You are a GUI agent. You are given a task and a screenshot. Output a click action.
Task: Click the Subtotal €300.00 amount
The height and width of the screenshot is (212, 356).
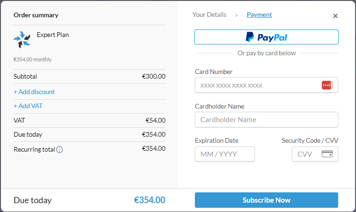154,76
